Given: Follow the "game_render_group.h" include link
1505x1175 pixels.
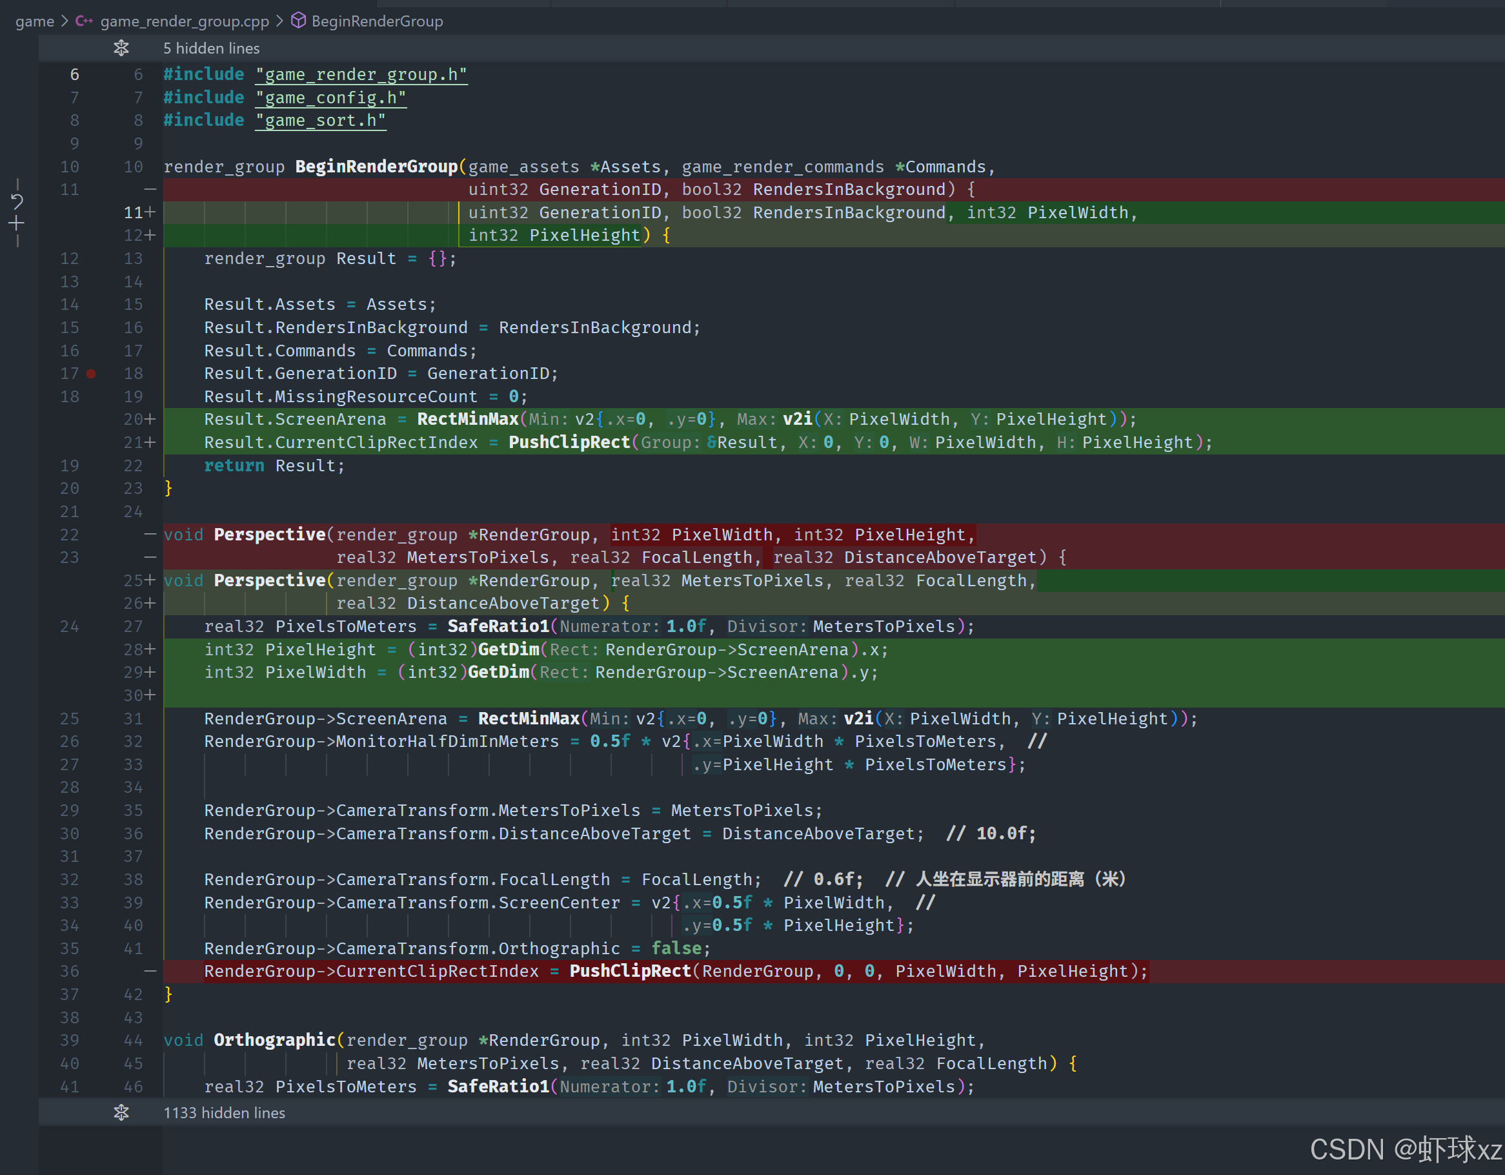Looking at the screenshot, I should (361, 74).
